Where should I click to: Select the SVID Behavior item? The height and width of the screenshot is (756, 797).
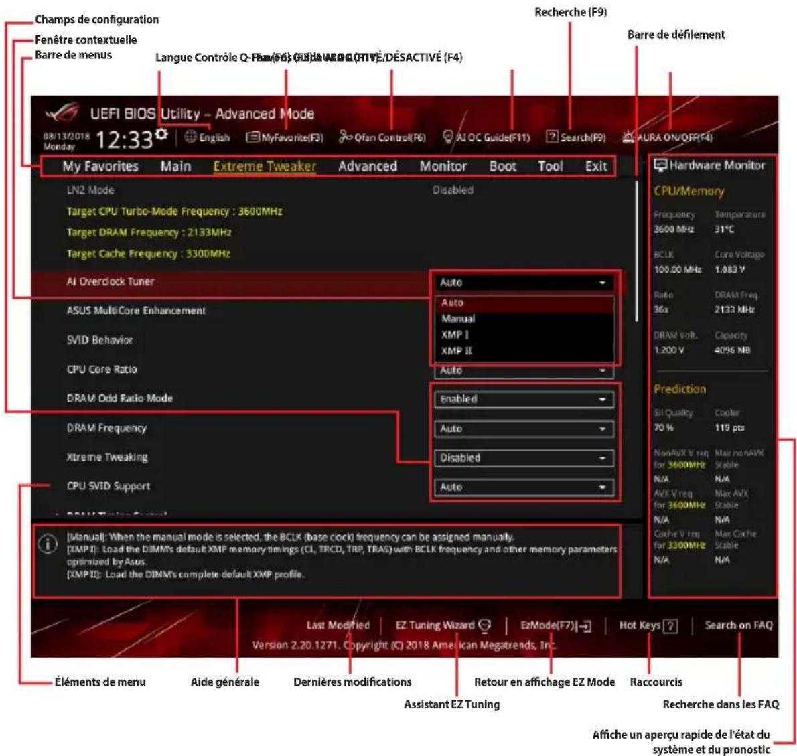tap(100, 340)
